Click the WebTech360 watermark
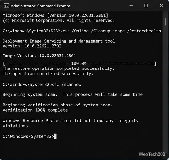This screenshot has width=169, height=160. [152, 154]
